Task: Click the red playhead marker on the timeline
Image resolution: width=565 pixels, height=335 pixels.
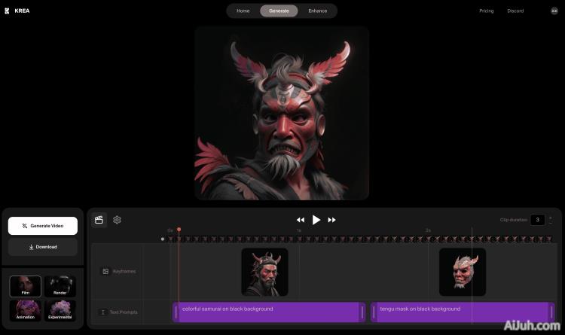Action: pos(179,230)
